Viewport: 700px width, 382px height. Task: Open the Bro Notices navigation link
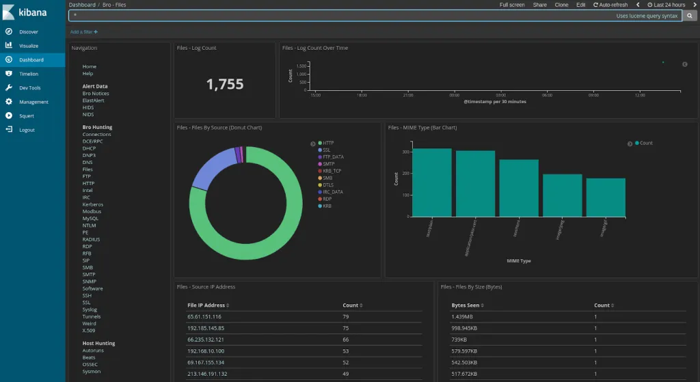96,94
